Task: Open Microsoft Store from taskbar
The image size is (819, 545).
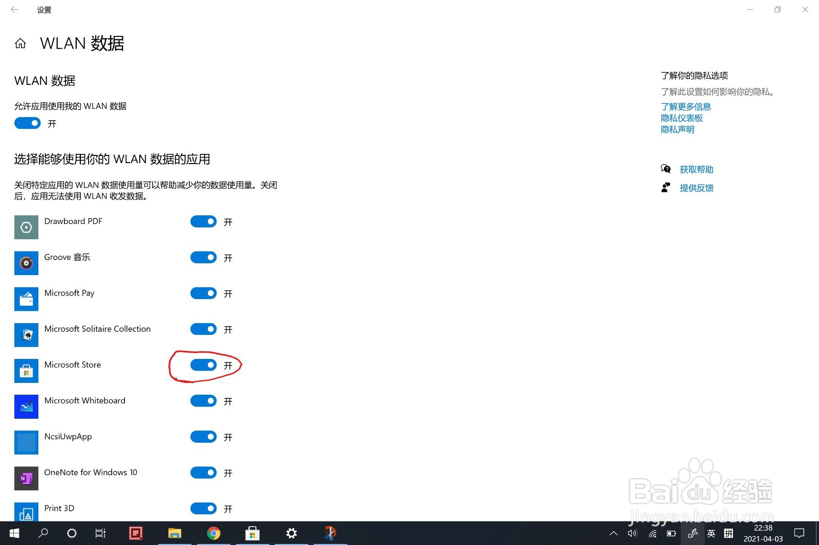Action: [252, 533]
